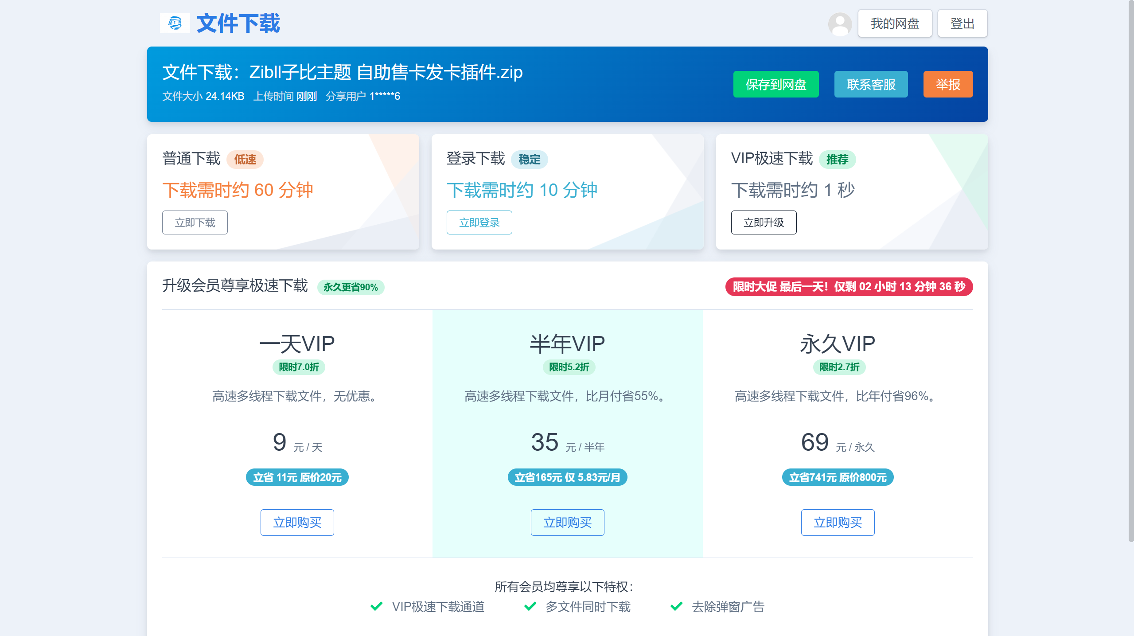
Task: Click the site logo icon
Action: click(175, 23)
